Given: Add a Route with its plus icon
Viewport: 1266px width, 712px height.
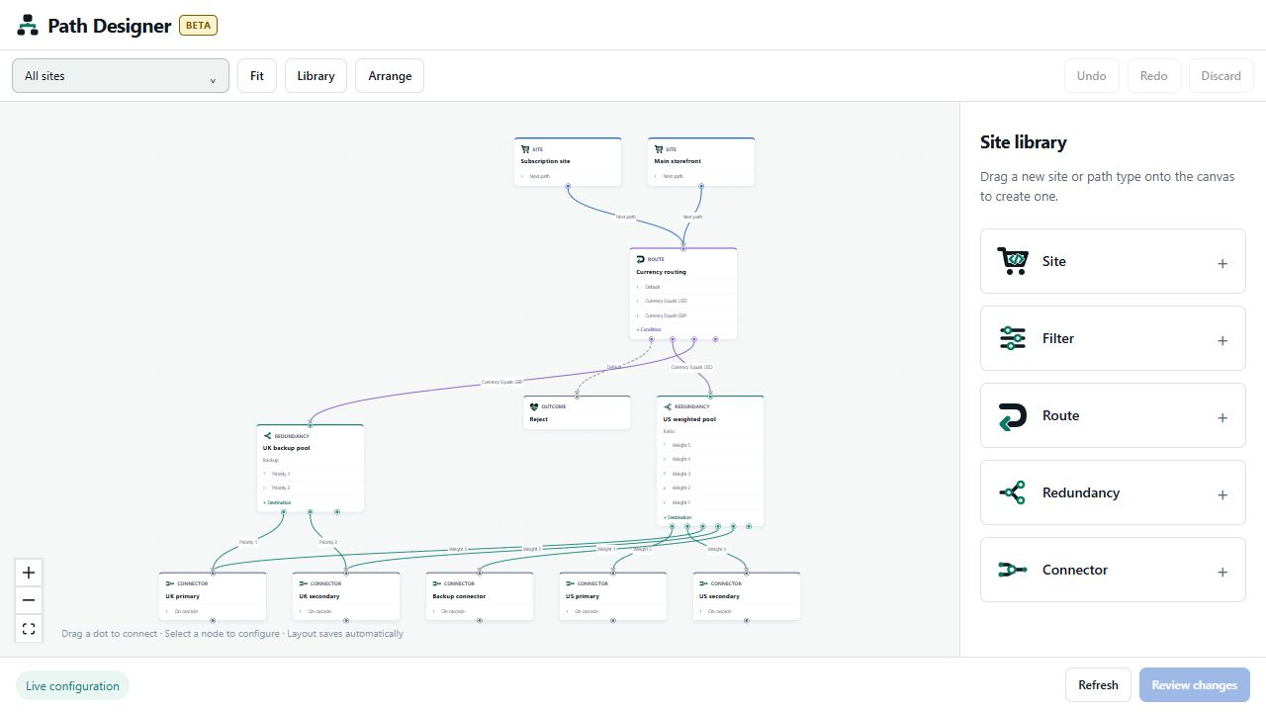Looking at the screenshot, I should (x=1222, y=417).
